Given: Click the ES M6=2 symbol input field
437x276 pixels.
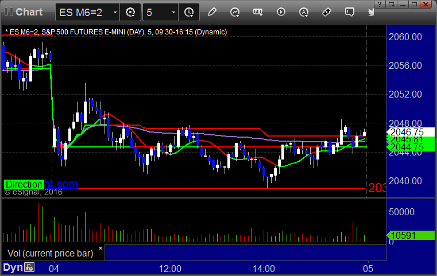Looking at the screenshot, I should [84, 12].
